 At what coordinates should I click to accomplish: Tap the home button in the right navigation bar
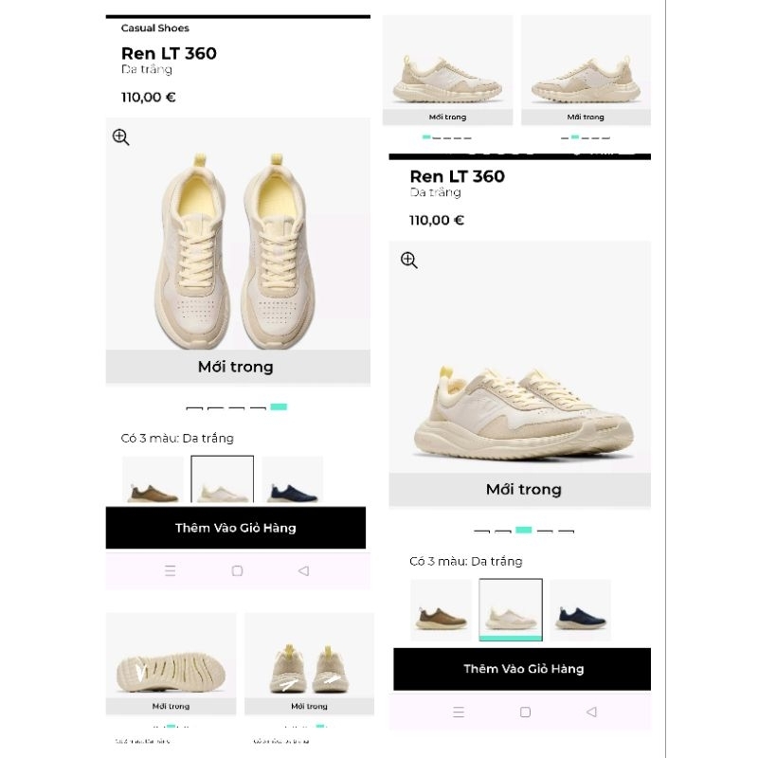(x=526, y=711)
